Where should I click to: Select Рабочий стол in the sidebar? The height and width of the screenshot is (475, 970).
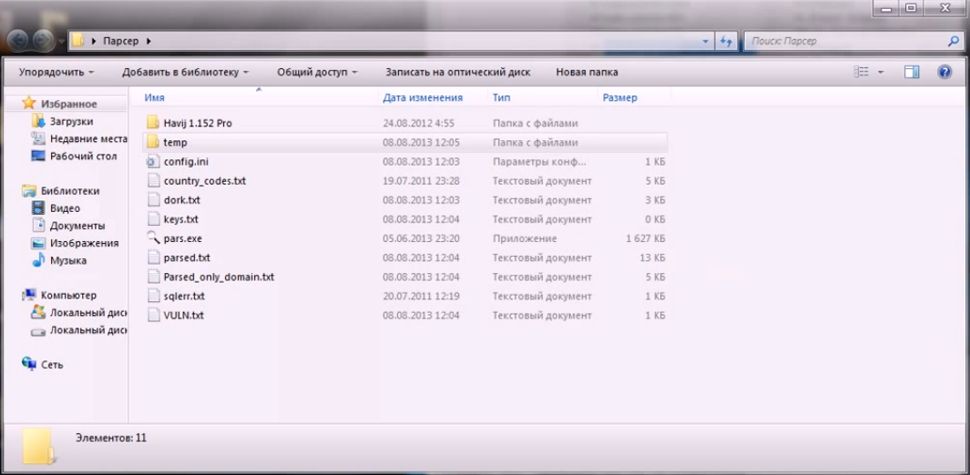coord(83,156)
